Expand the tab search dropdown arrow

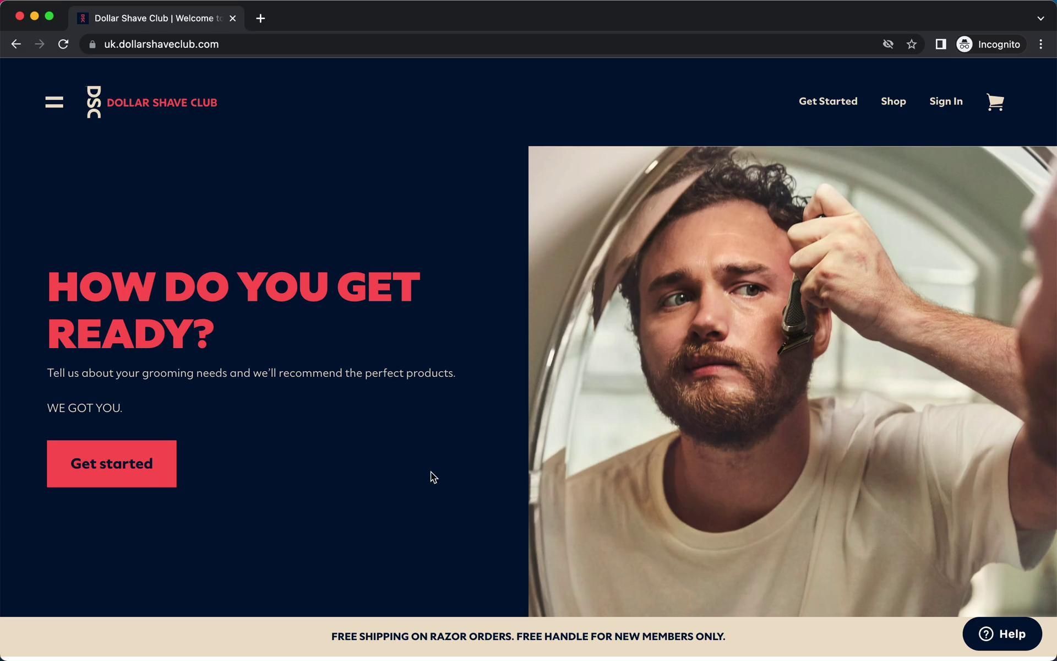tap(1040, 18)
